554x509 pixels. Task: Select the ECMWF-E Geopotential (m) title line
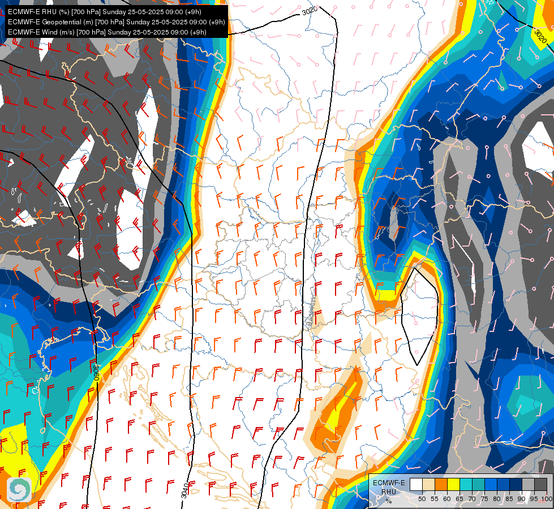(116, 22)
